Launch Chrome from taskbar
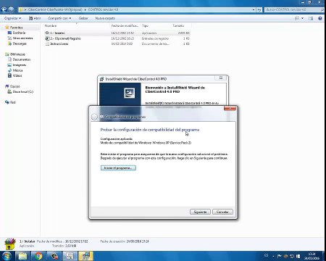Image resolution: width=326 pixels, height=261 pixels. point(38,256)
